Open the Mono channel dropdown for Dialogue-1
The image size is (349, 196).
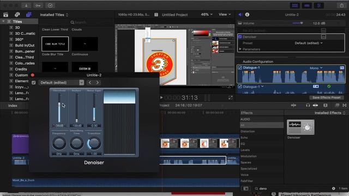click(x=316, y=68)
